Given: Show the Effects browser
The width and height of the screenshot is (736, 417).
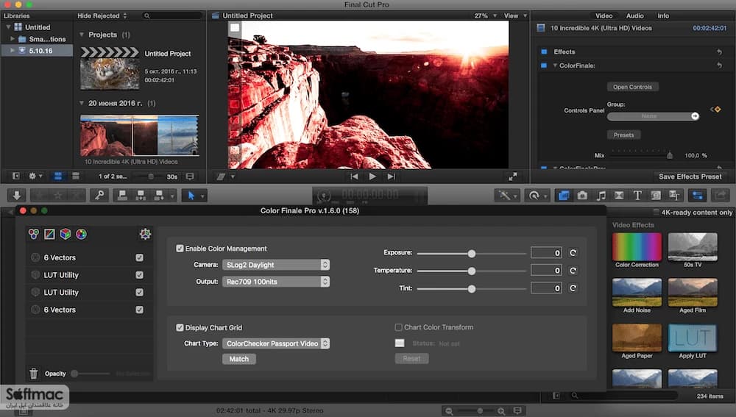Looking at the screenshot, I should [x=564, y=195].
